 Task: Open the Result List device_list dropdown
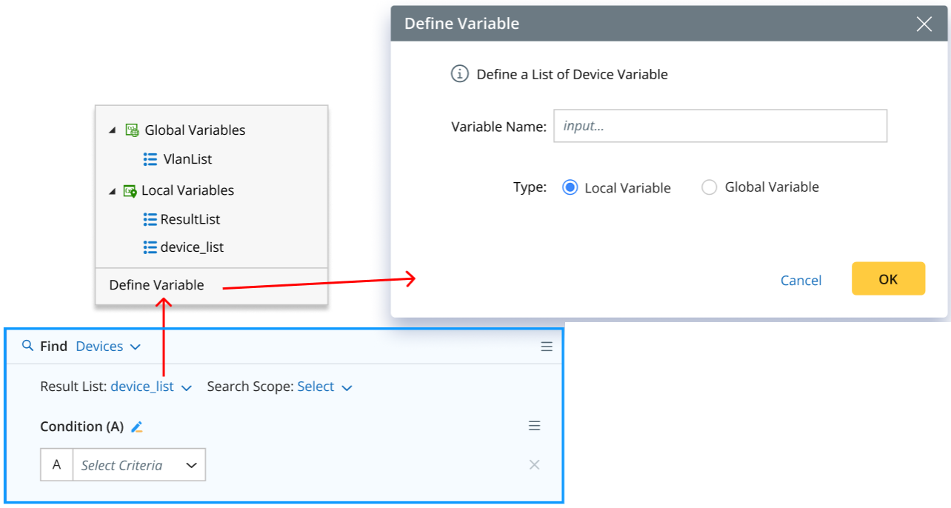pyautogui.click(x=151, y=387)
